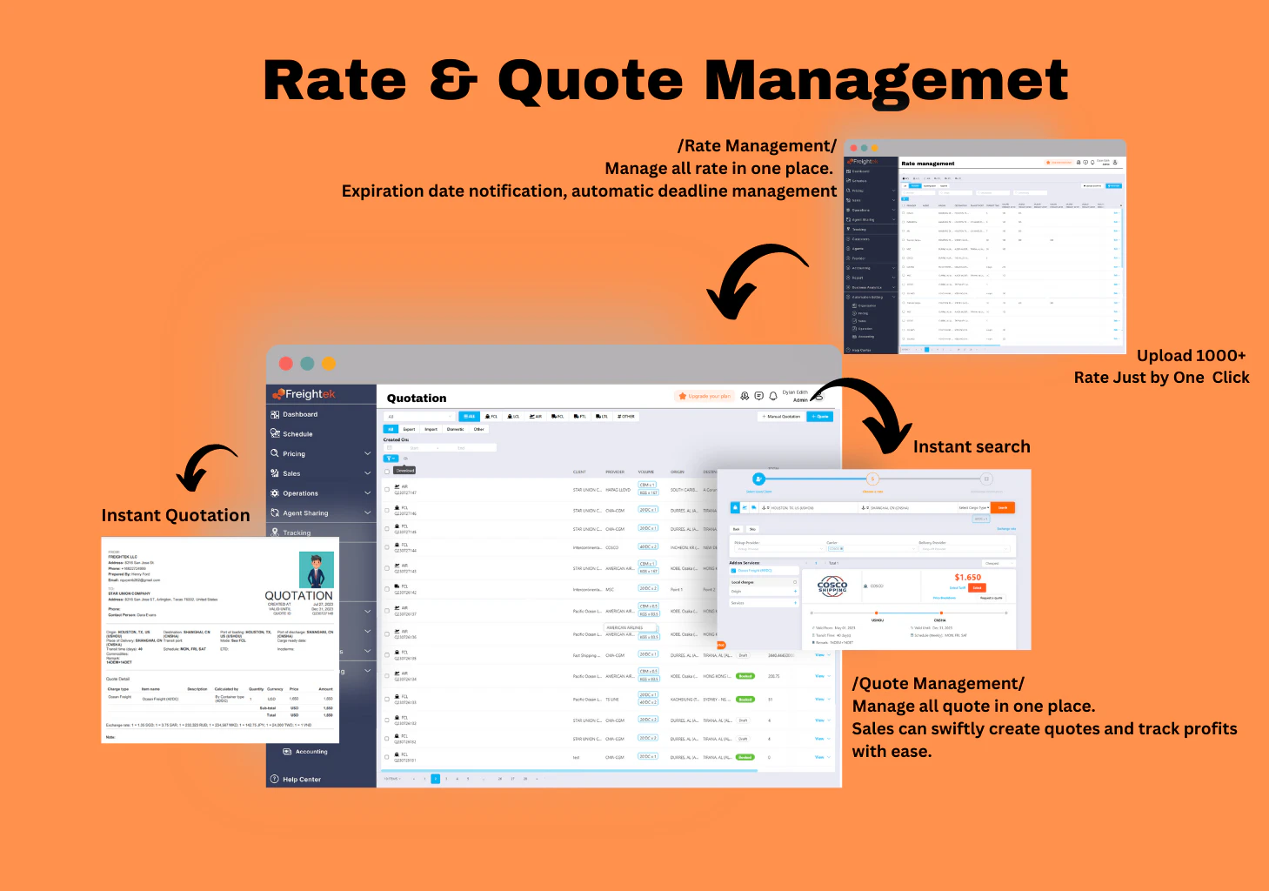The width and height of the screenshot is (1269, 891).
Task: Click the orange Search button in the rate finder
Action: [x=1002, y=507]
